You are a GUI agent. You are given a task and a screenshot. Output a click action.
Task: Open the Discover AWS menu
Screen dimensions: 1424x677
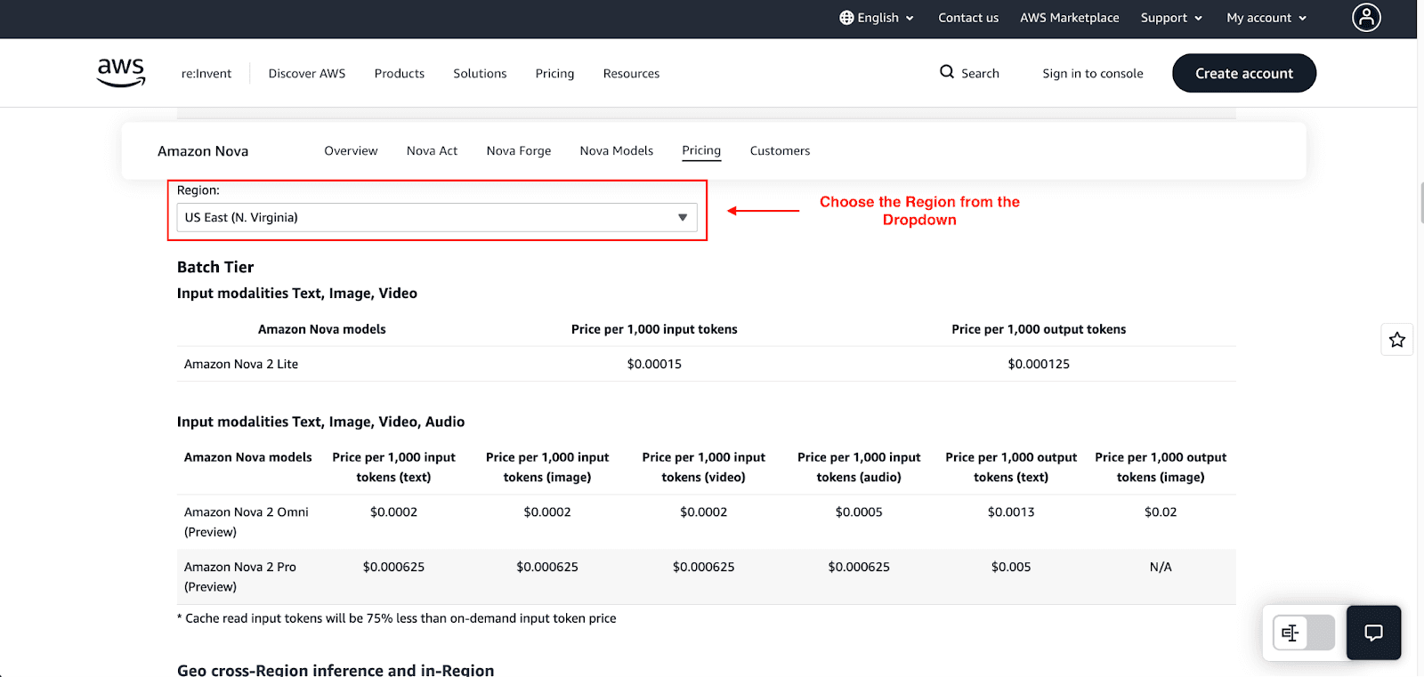[307, 74]
